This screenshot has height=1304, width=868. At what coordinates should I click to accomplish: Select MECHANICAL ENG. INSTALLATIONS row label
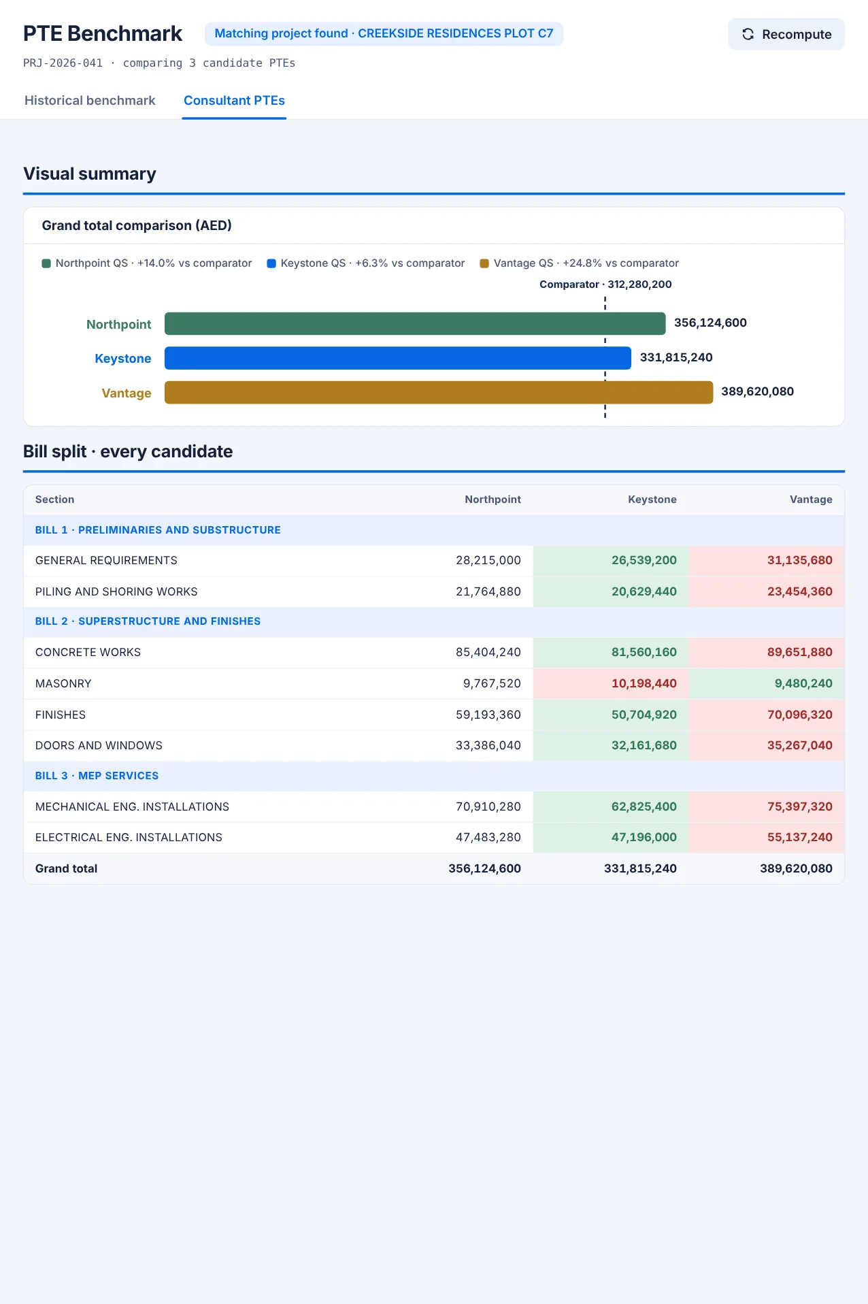pyautogui.click(x=132, y=807)
